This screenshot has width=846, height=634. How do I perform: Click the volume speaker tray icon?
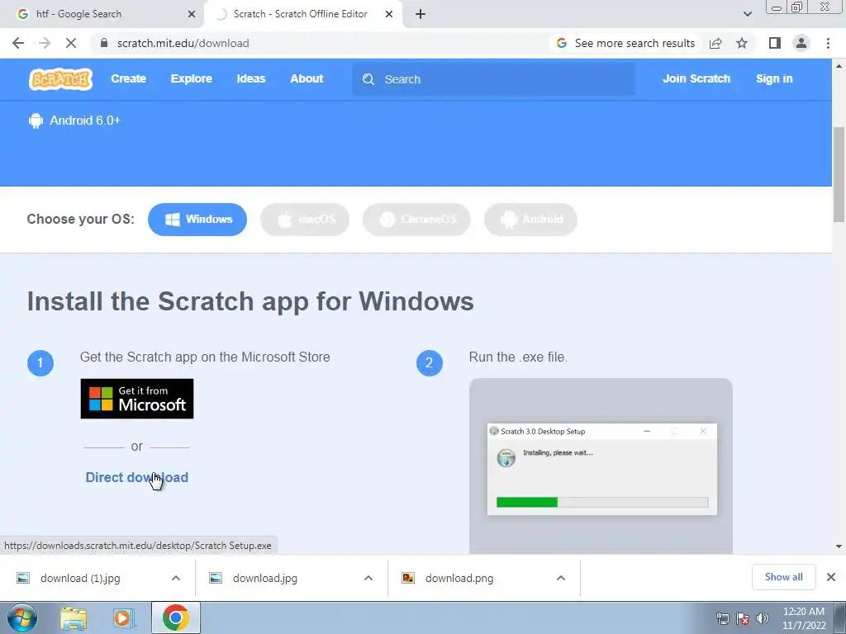tap(763, 618)
